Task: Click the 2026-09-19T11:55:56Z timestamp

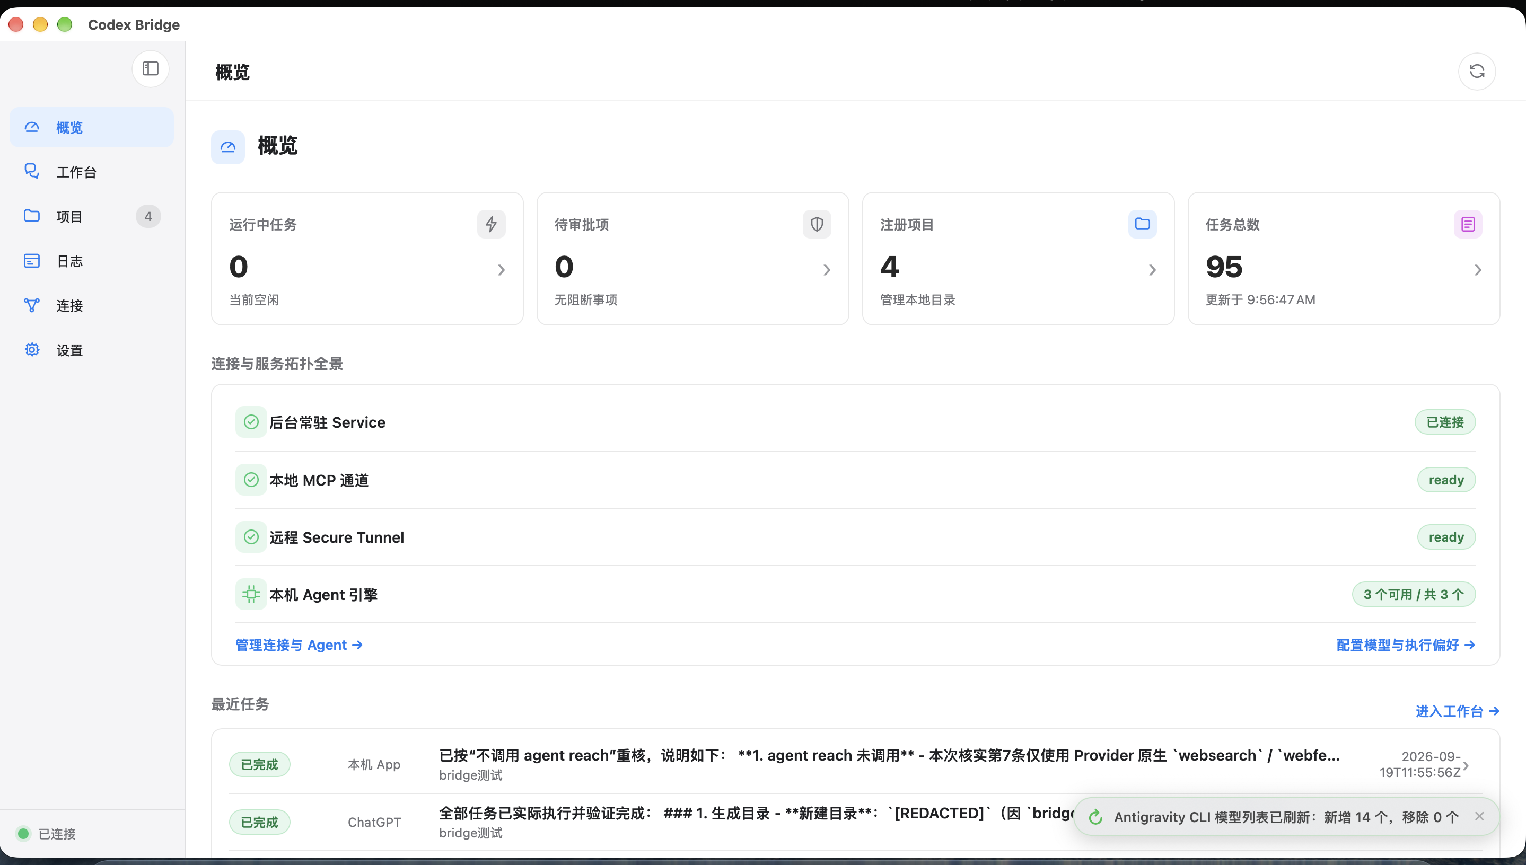Action: pyautogui.click(x=1419, y=765)
